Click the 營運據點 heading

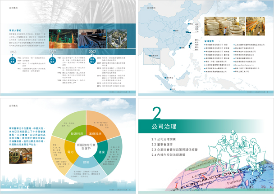click(x=209, y=41)
